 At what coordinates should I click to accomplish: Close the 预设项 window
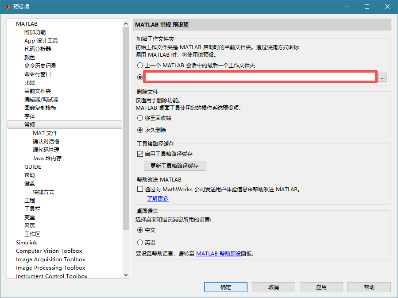pos(387,7)
